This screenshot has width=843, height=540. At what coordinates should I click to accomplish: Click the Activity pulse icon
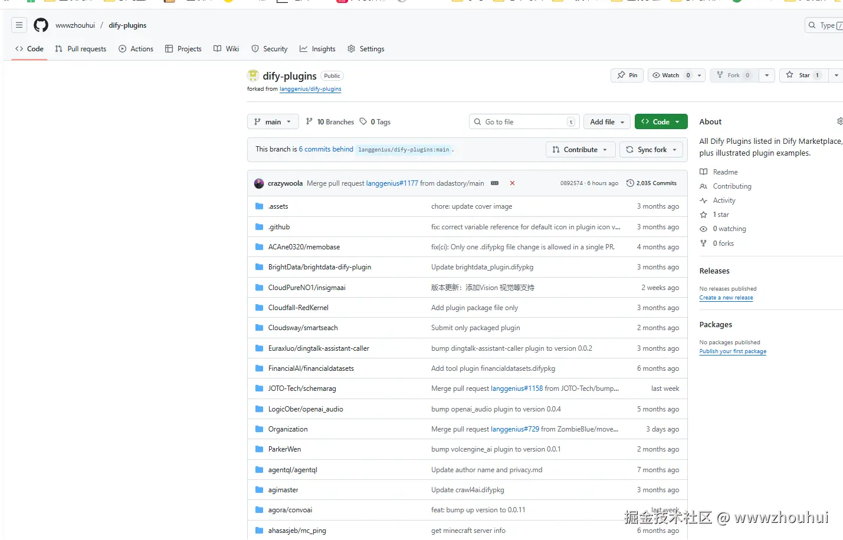pyautogui.click(x=703, y=200)
